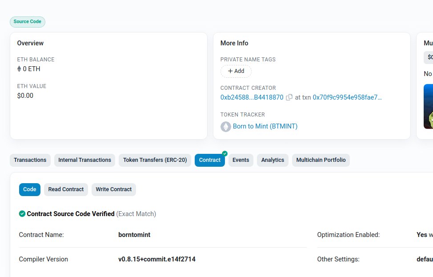Open creation transaction 0x70f9c9954e958fae7 link
433x277 pixels.
point(347,97)
